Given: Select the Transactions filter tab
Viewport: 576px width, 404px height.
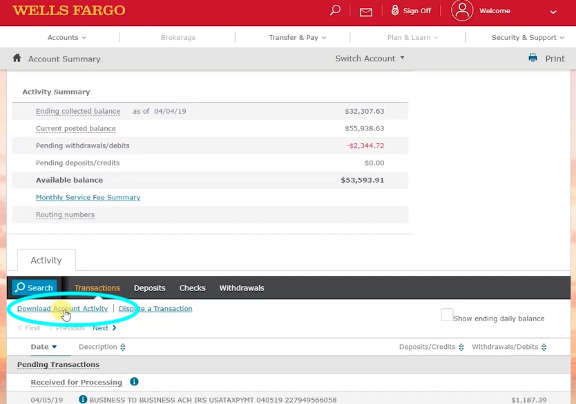Looking at the screenshot, I should click(x=97, y=287).
